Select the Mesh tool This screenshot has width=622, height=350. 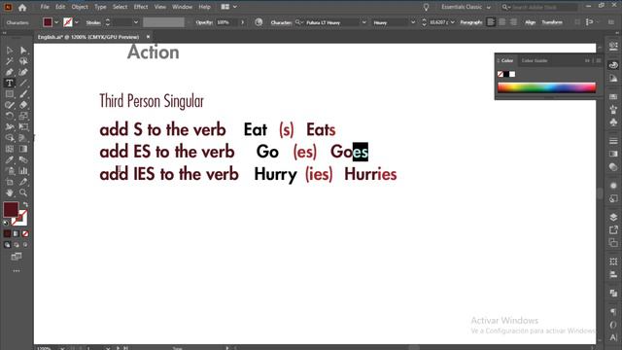coord(10,149)
